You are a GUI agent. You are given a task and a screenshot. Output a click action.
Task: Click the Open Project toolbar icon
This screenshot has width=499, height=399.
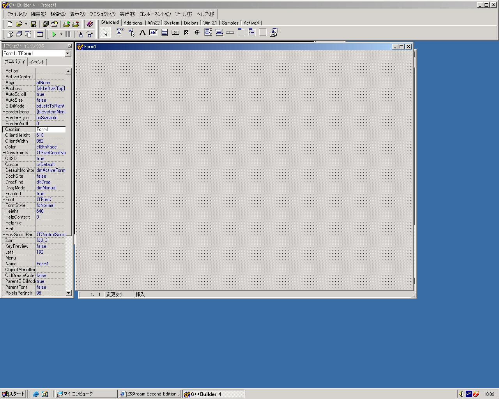click(x=55, y=24)
